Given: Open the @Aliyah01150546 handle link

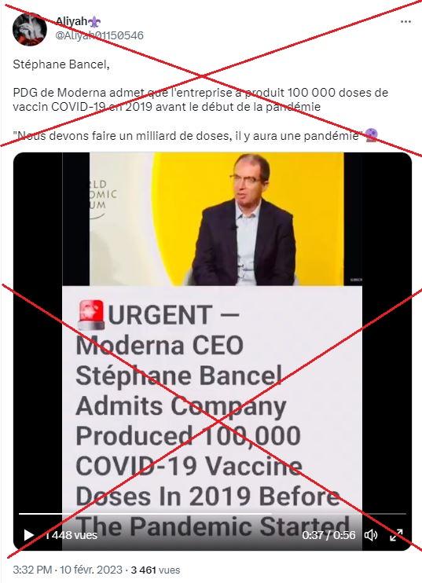Looking at the screenshot, I should click(x=99, y=35).
